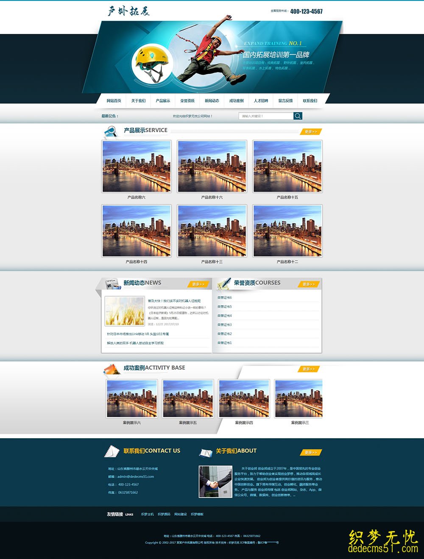Click 更多 button in the 新闻动态 section
Image resolution: width=424 pixels, height=559 pixels.
click(x=198, y=284)
